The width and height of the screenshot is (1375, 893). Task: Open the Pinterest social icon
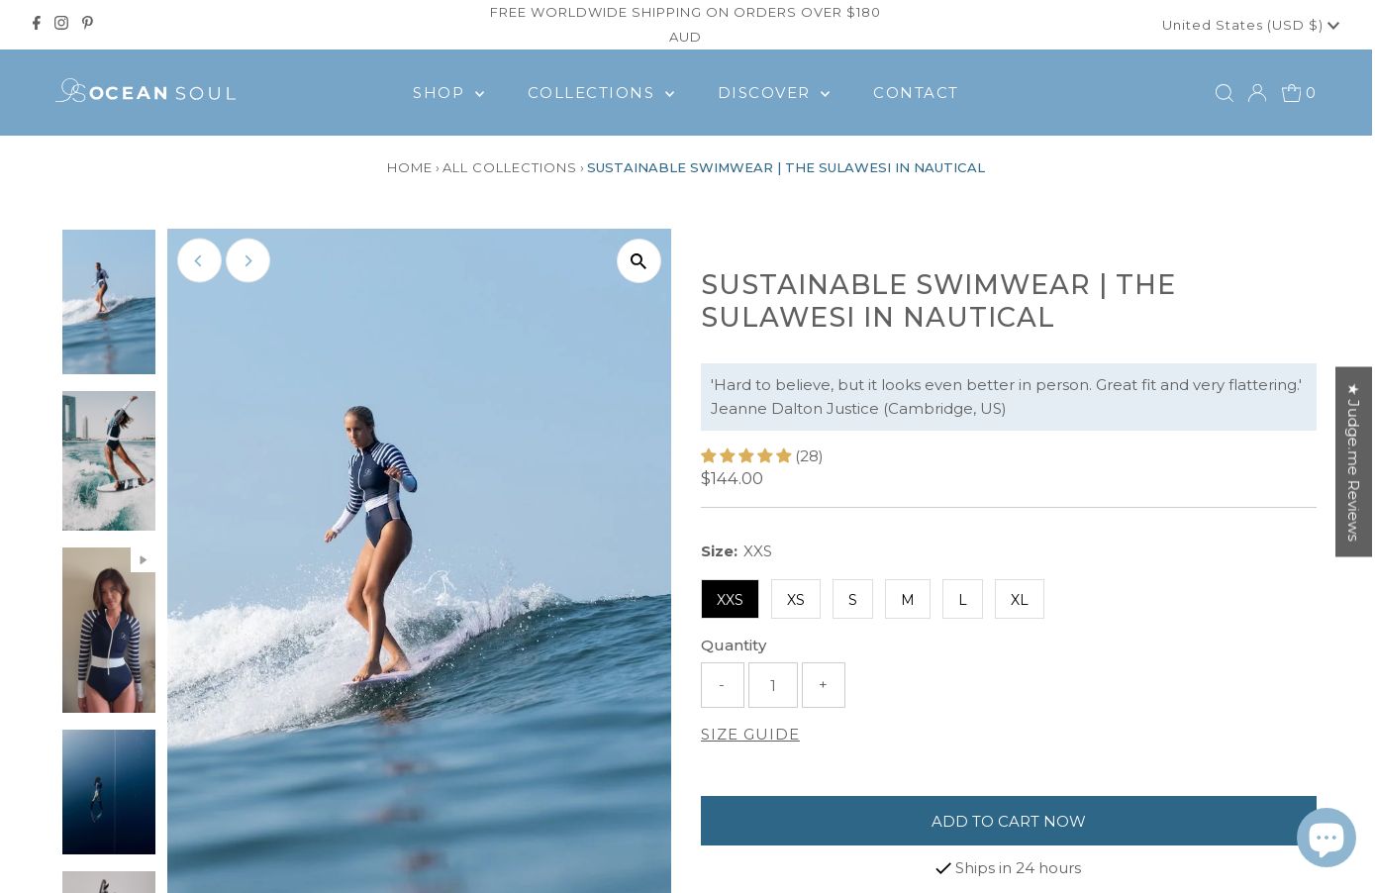(87, 23)
